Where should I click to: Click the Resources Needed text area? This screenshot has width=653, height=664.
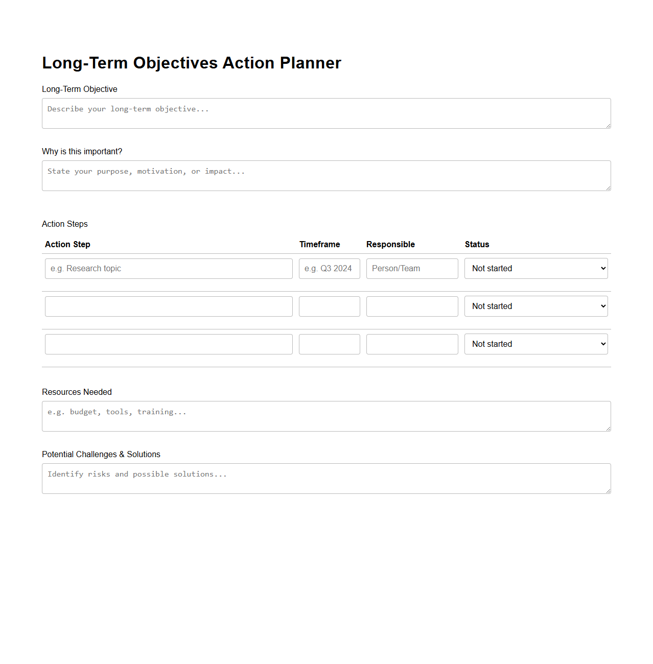(327, 416)
